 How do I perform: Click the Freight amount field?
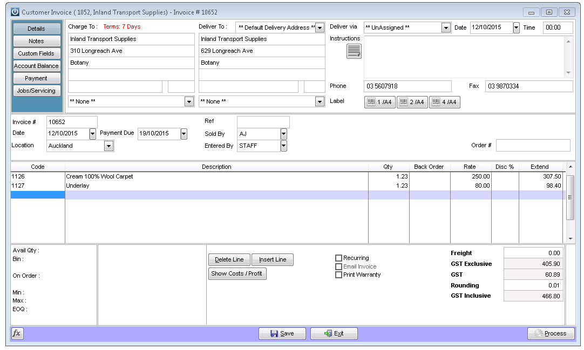(x=533, y=253)
